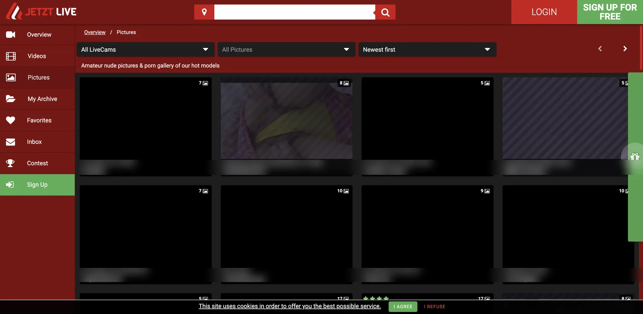The image size is (643, 314).
Task: Click Sign Up in the sidebar
Action: tap(37, 185)
